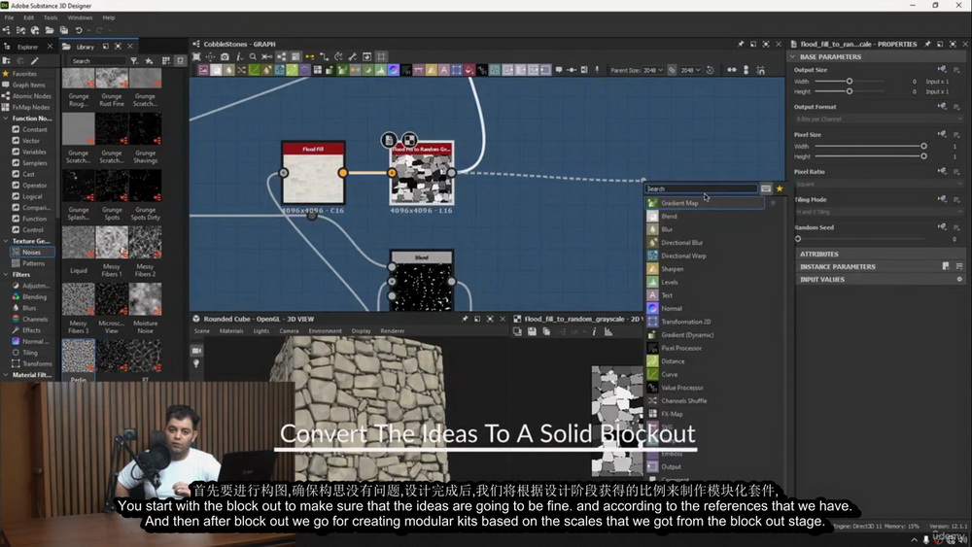Toggle the favorites star beside node search
Screen dimensions: 972x547
click(x=780, y=188)
